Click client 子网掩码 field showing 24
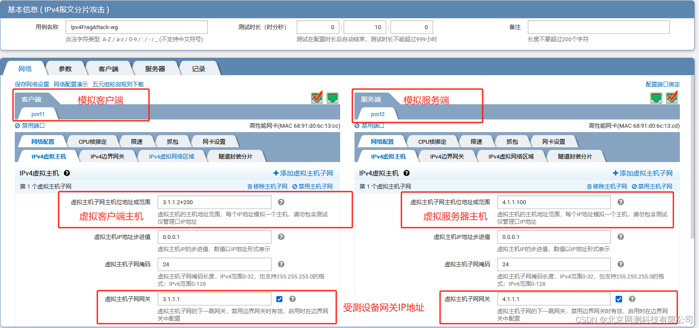The height and width of the screenshot is (328, 699). point(215,264)
